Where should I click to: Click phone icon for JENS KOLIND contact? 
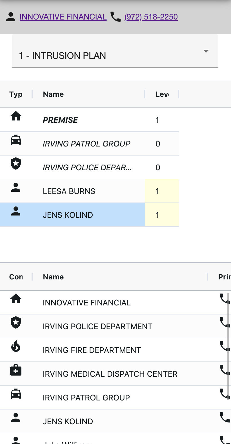pos(225,417)
